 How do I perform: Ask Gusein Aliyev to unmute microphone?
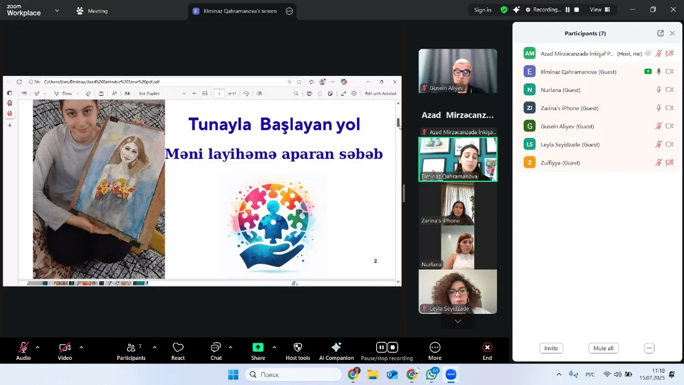pyautogui.click(x=659, y=127)
